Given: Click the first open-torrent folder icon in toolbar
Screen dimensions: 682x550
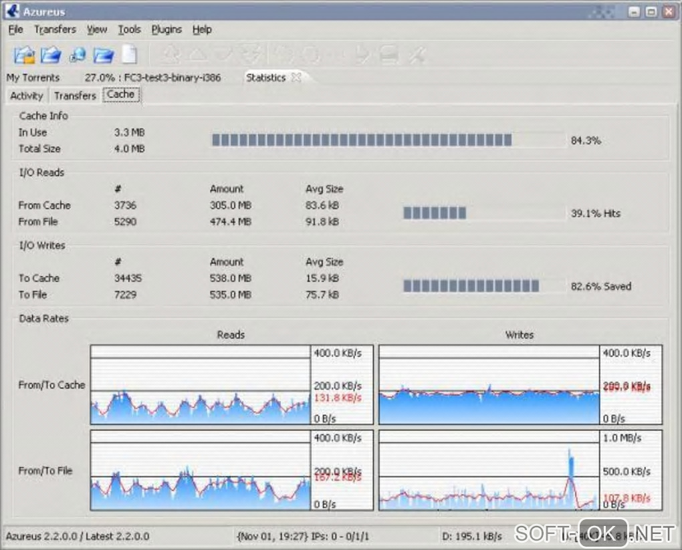Looking at the screenshot, I should tap(24, 55).
